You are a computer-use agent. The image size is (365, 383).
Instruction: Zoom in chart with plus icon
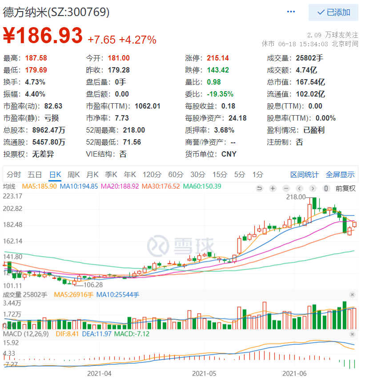coord(273,188)
